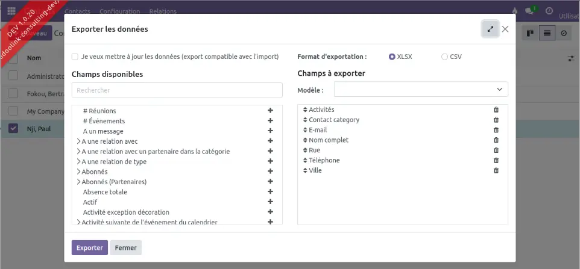The width and height of the screenshot is (580, 269).
Task: Open the Modèle template dropdown
Action: point(421,90)
